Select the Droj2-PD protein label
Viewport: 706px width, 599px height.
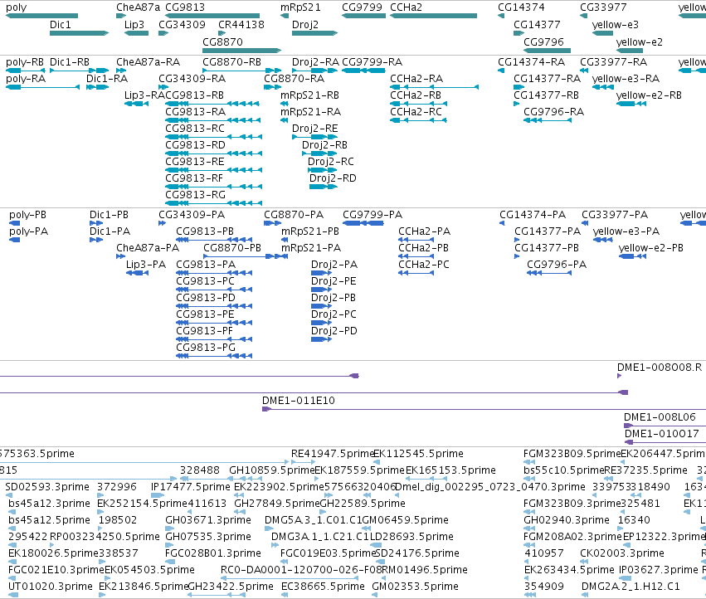(334, 331)
